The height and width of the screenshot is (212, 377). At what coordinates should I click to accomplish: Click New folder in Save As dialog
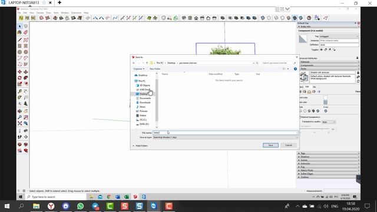coord(155,69)
